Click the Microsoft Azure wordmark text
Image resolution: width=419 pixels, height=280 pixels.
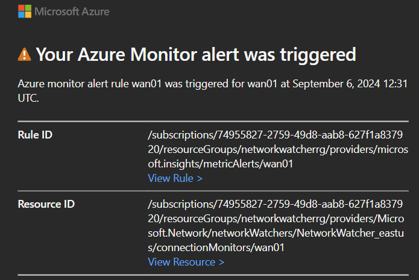72,11
